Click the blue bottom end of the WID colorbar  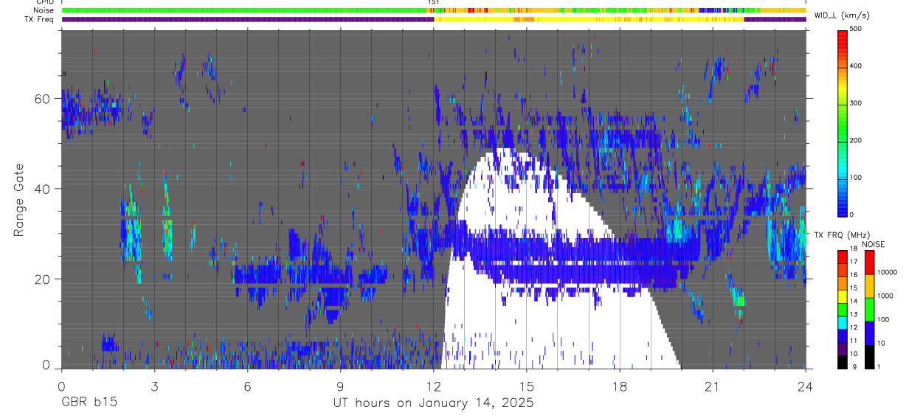point(843,209)
